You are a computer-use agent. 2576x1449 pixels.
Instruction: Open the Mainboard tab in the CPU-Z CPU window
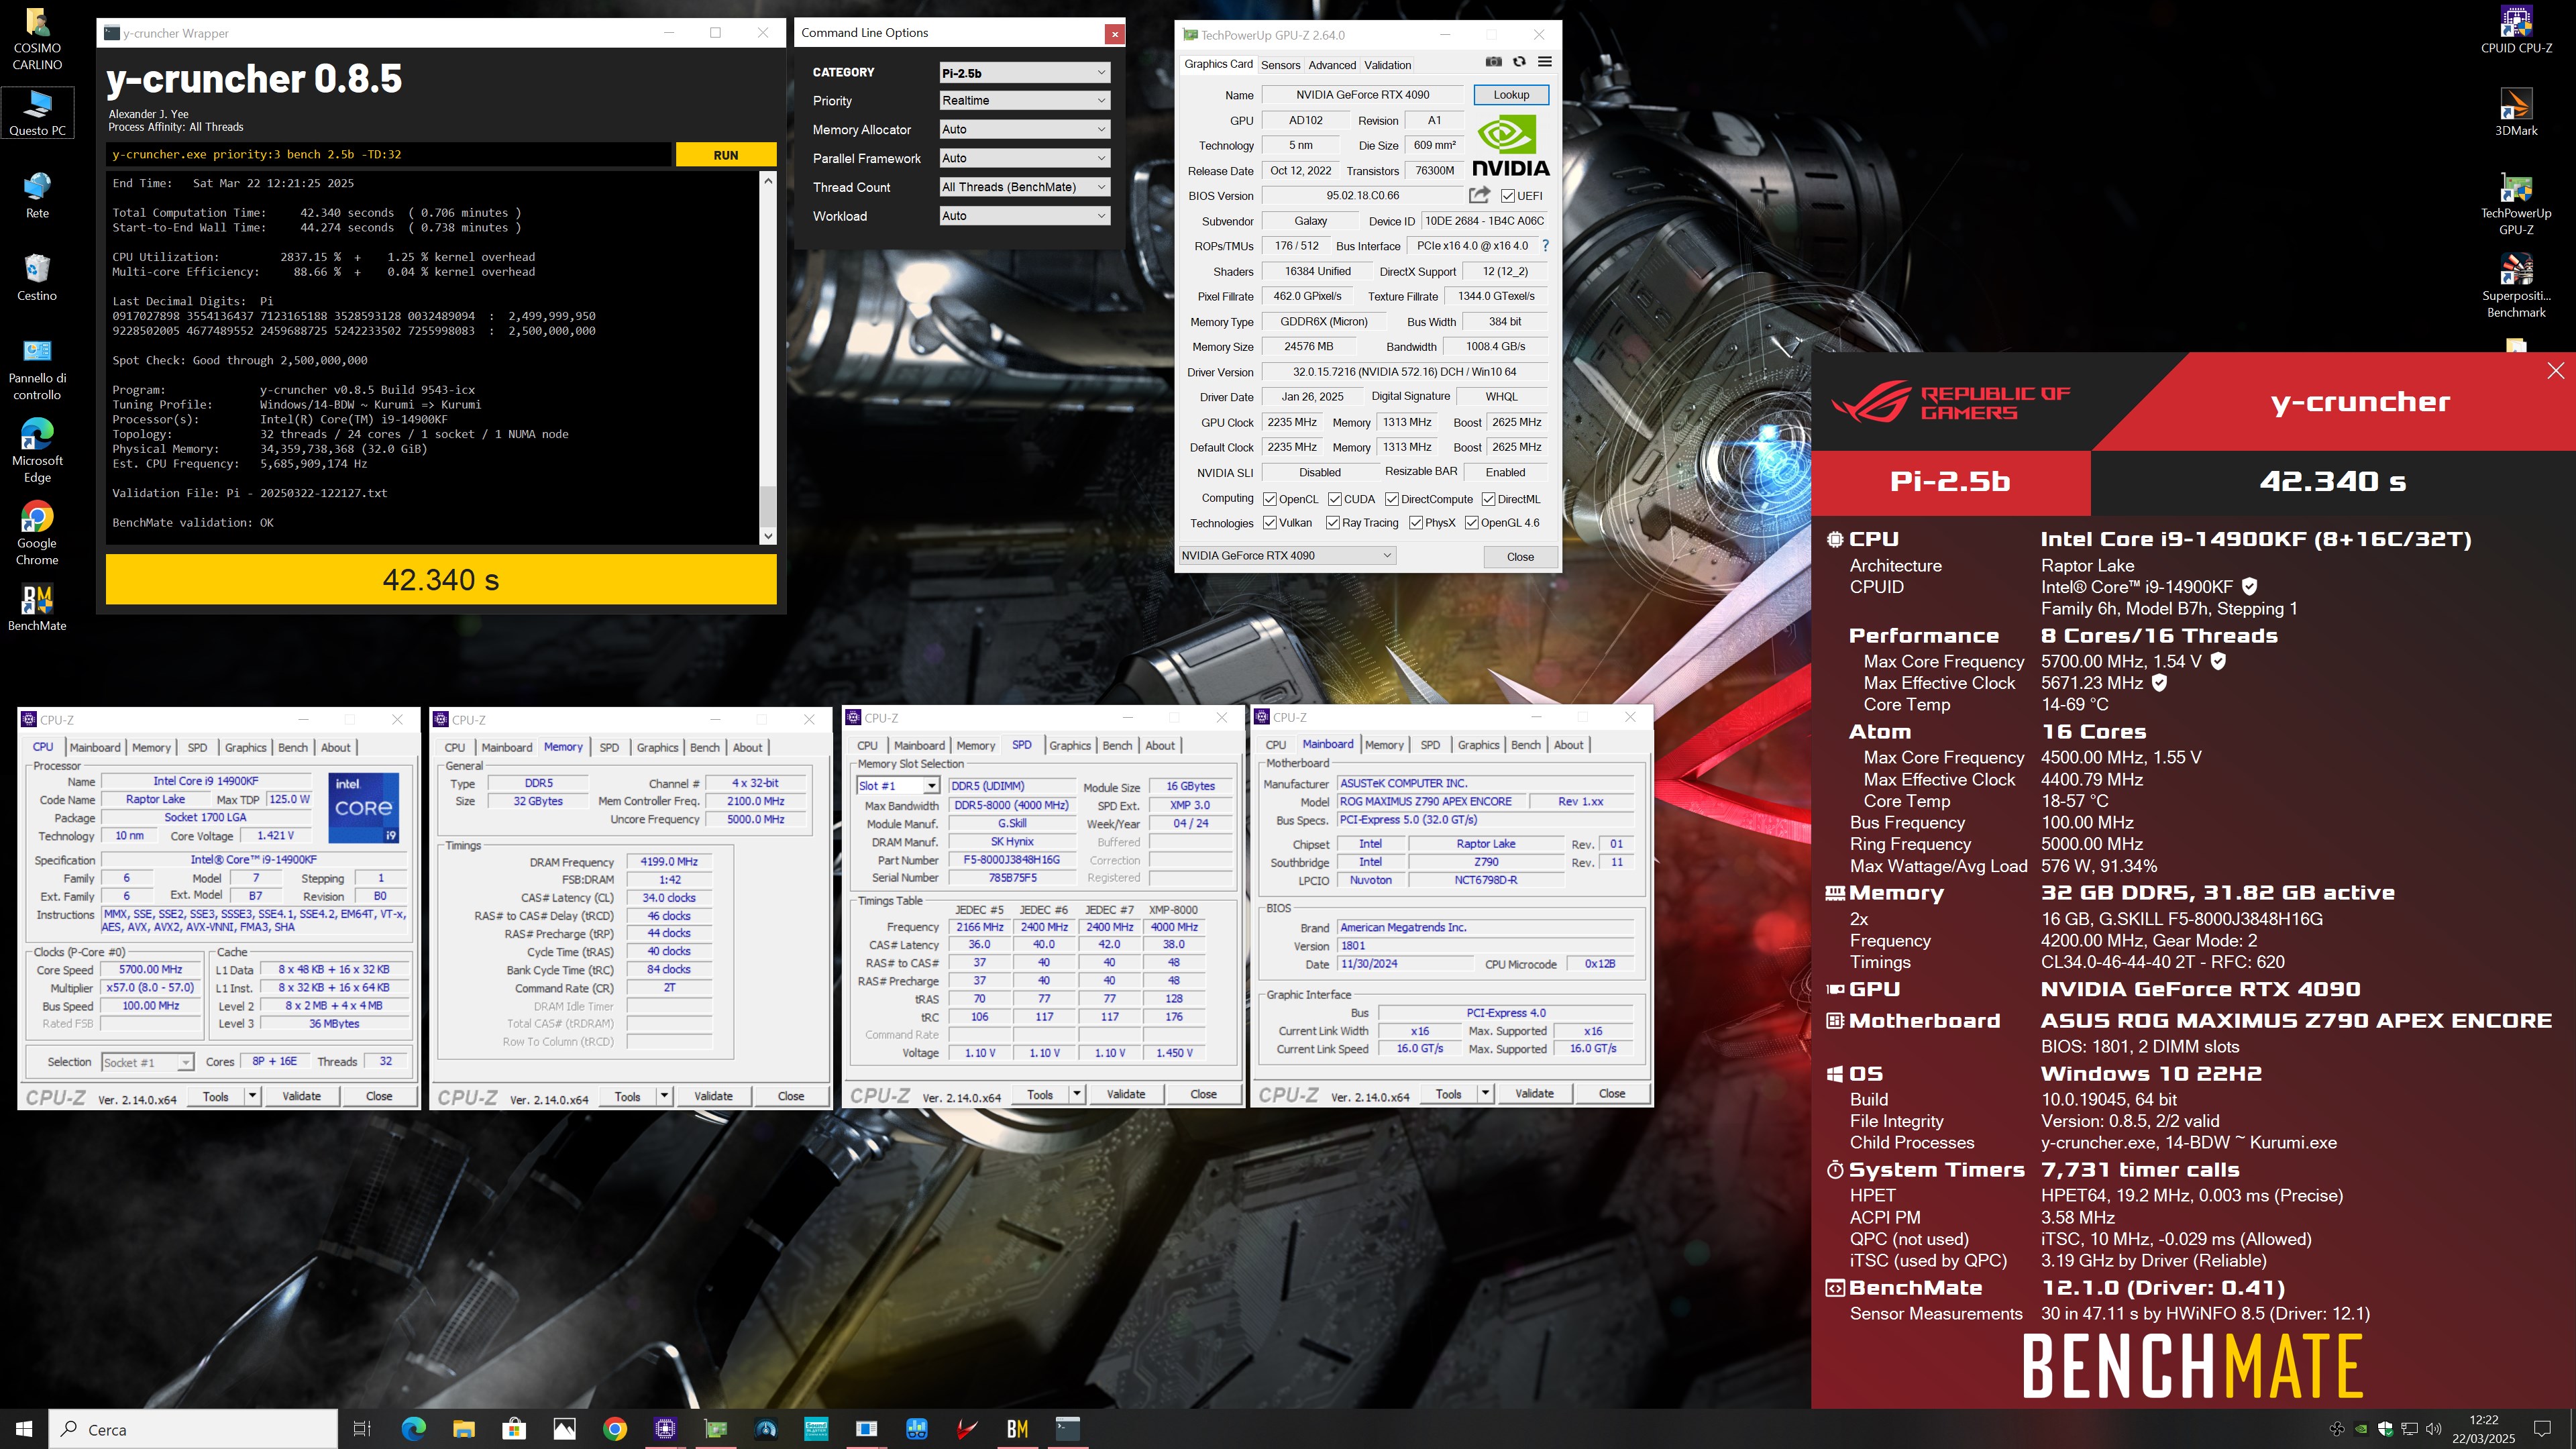95,747
